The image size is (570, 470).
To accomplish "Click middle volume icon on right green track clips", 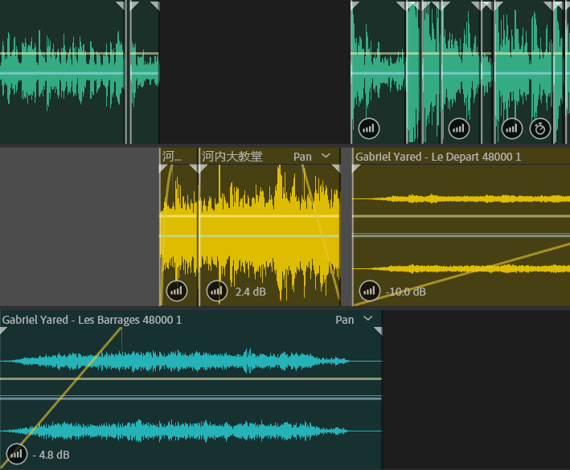I will (x=458, y=128).
